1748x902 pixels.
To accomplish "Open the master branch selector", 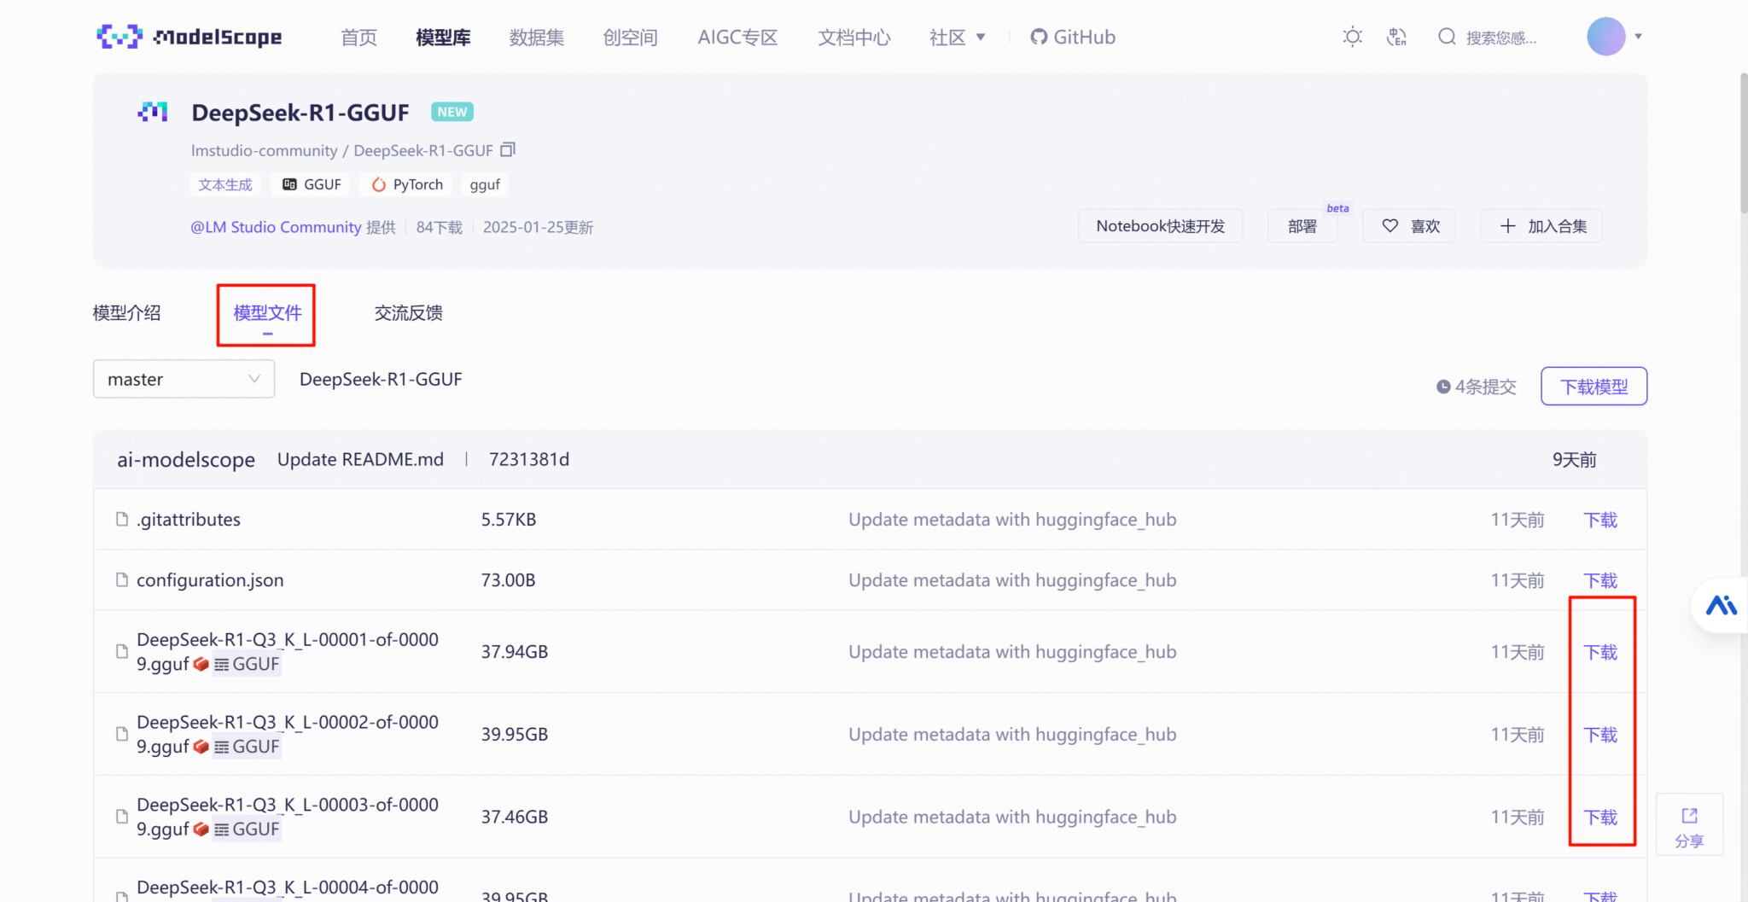I will 184,379.
